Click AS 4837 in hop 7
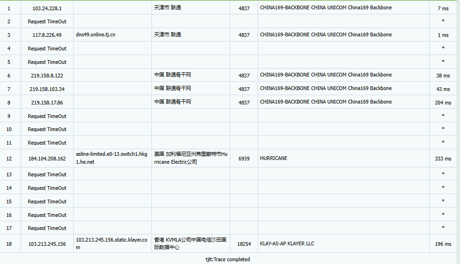460x264 pixels. [244, 89]
